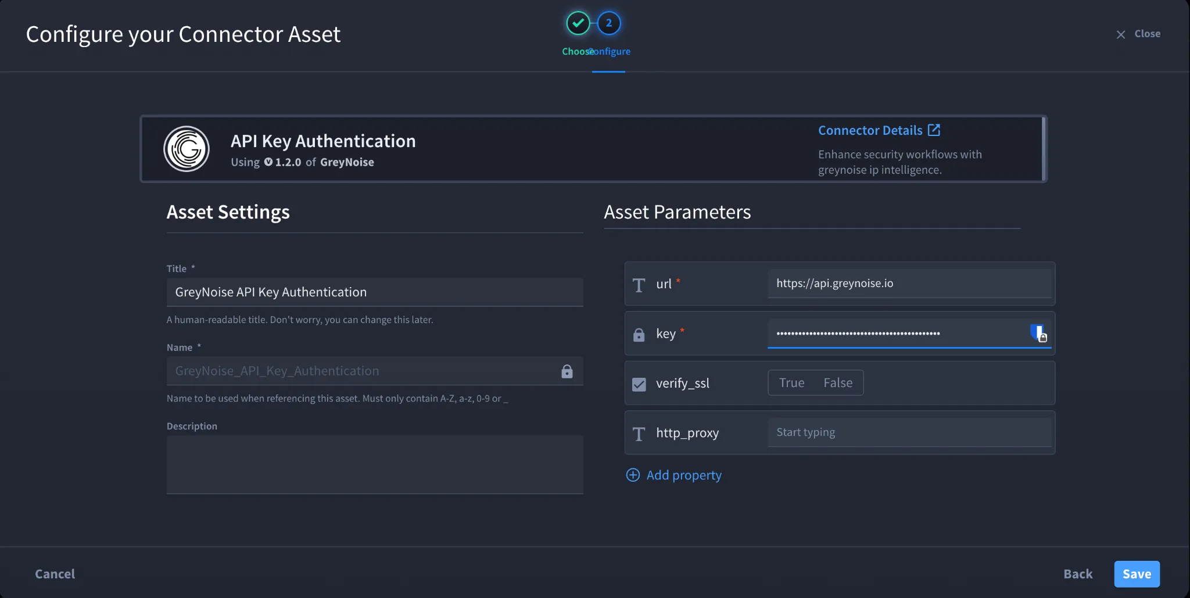Click the lock icon beside key parameter

[x=639, y=334]
